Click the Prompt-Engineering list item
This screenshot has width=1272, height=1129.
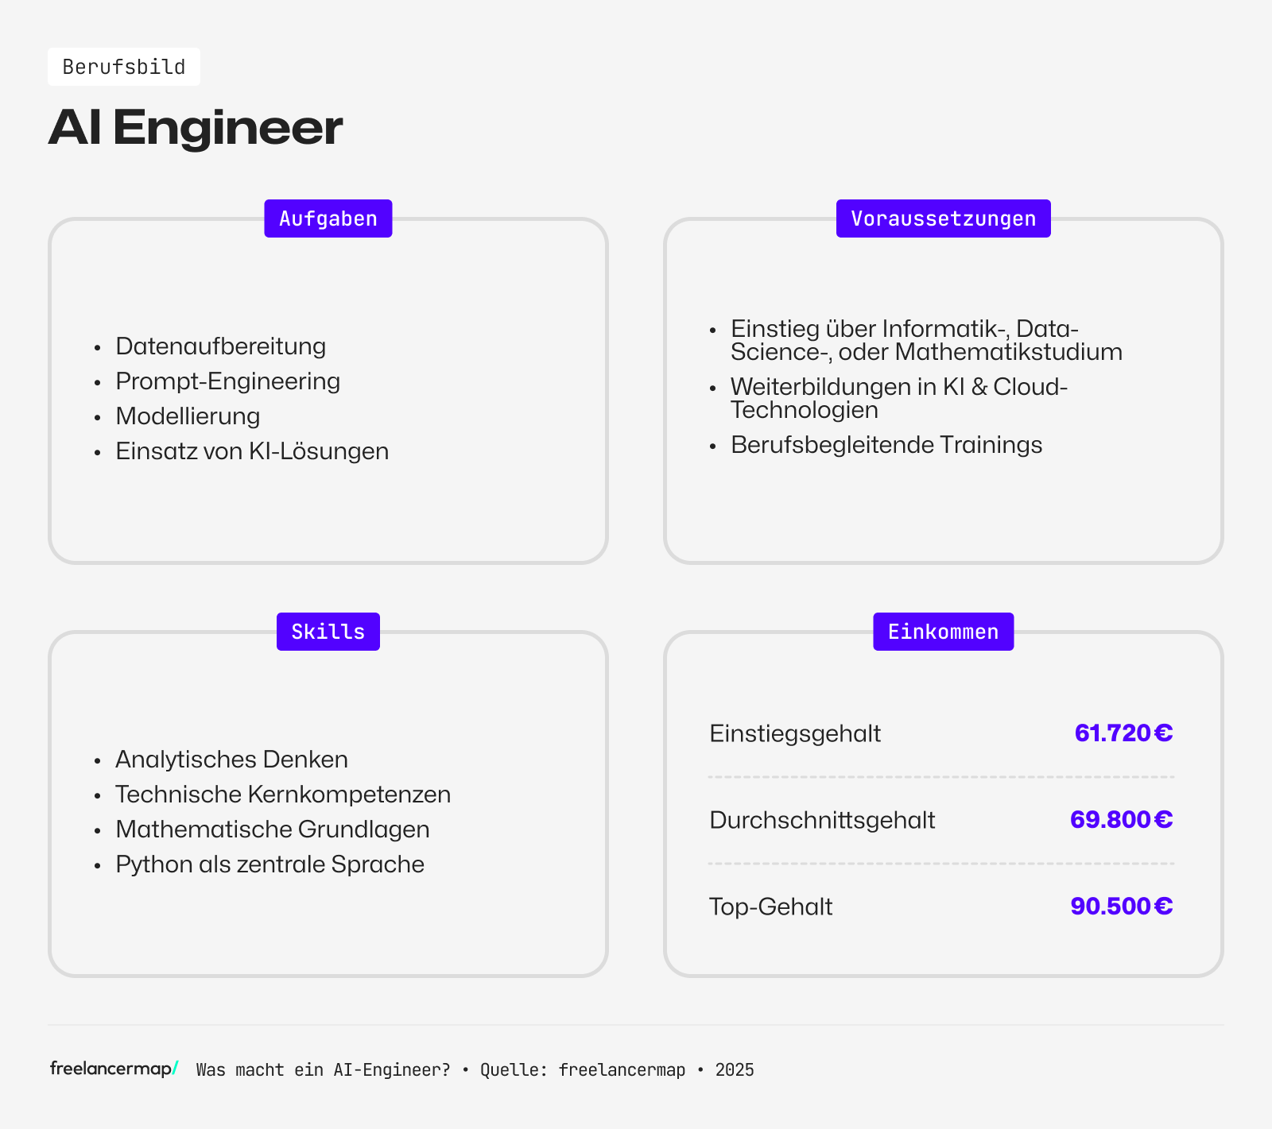pos(227,381)
